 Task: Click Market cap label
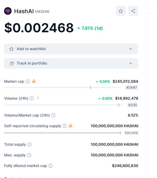(14, 81)
